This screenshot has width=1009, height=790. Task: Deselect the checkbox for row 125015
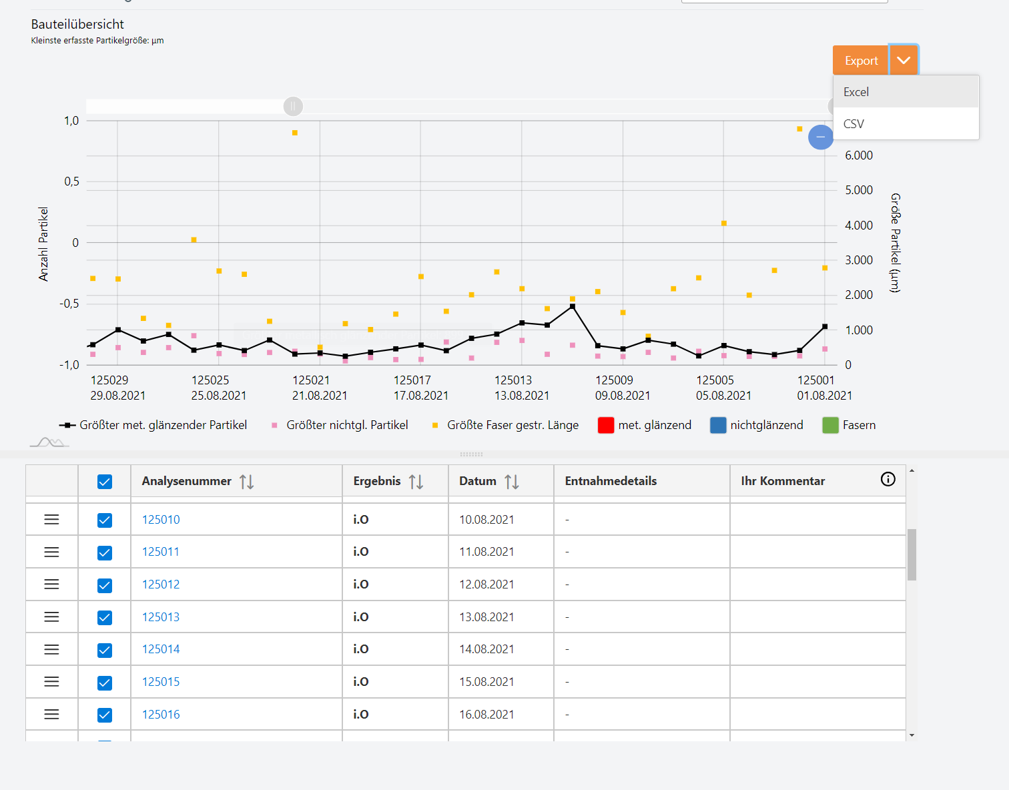[105, 683]
